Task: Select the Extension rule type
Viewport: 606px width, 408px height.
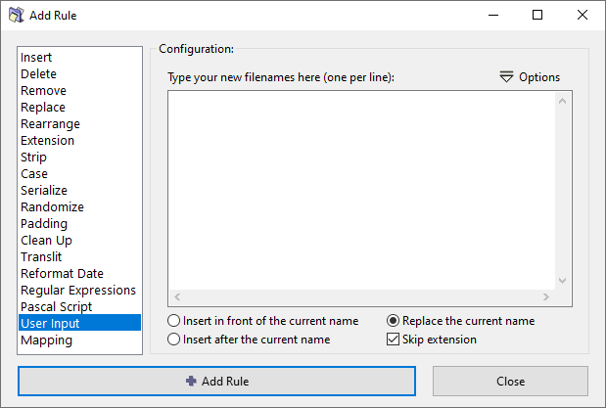Action: pos(79,140)
